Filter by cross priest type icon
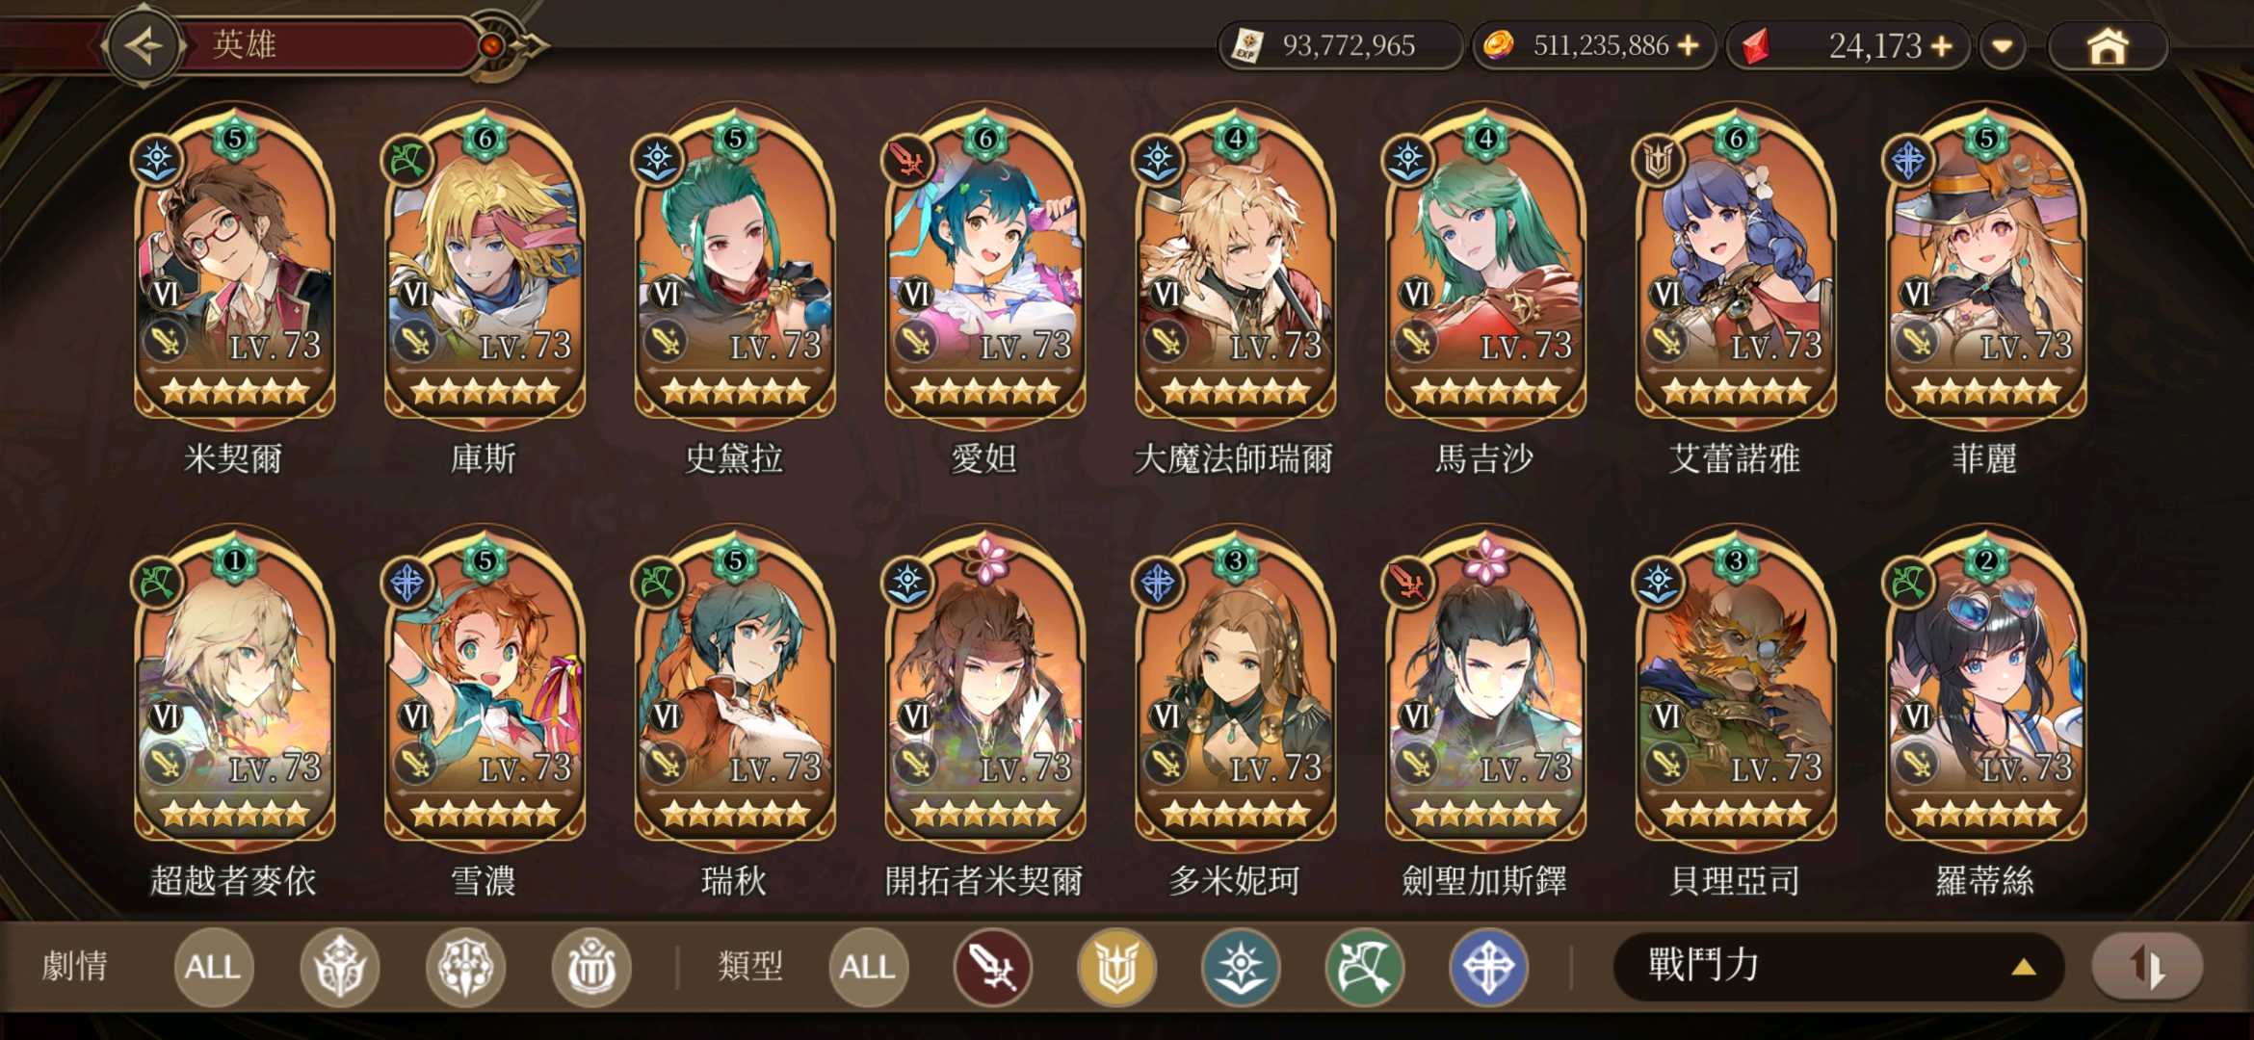2254x1040 pixels. coord(1488,967)
